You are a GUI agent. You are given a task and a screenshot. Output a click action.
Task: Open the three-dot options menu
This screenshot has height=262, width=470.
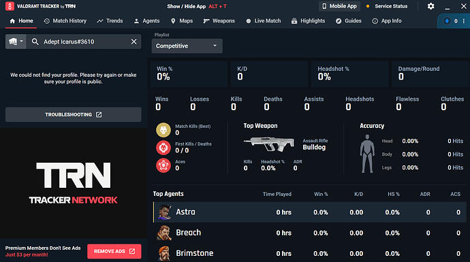pyautogui.click(x=464, y=21)
